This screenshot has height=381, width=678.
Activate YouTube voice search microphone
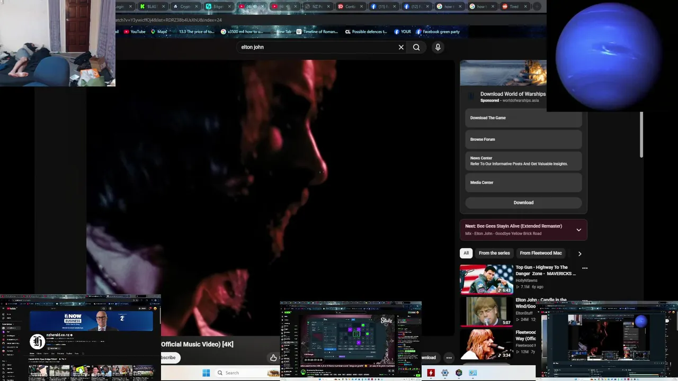click(x=438, y=47)
